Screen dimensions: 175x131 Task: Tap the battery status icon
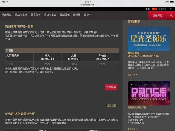(x=172, y=2)
